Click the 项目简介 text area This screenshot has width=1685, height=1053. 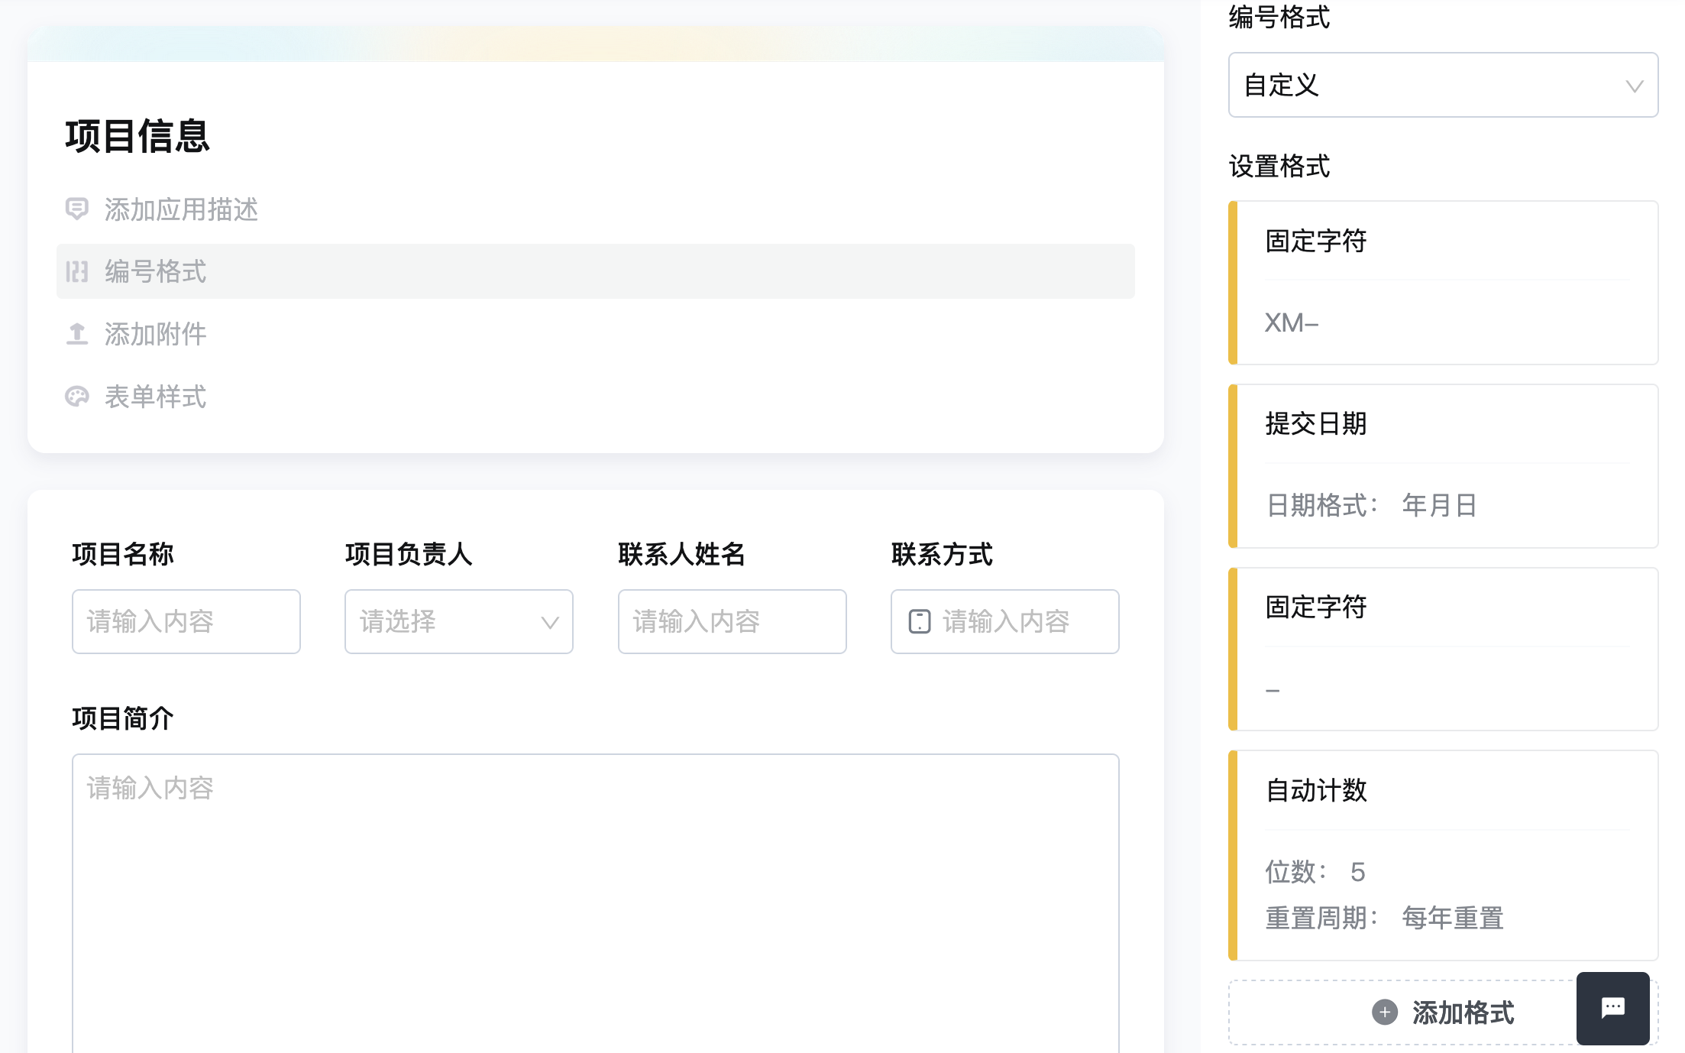point(595,903)
